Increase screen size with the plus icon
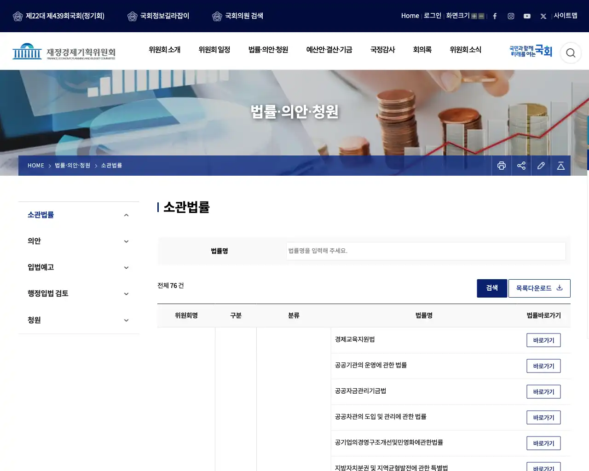The height and width of the screenshot is (471, 589). coord(474,16)
